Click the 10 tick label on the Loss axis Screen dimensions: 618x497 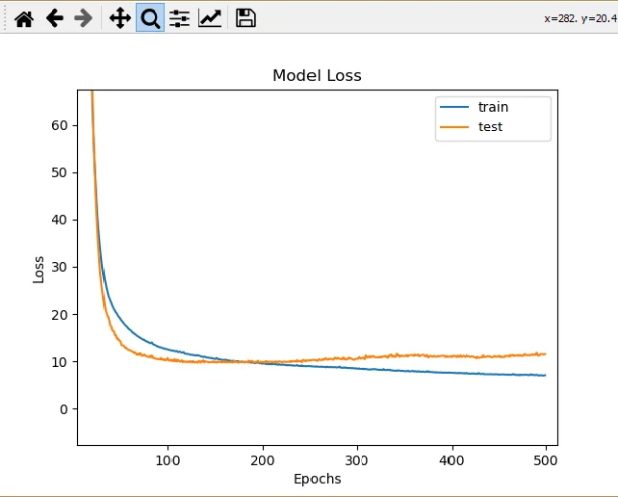(x=60, y=362)
